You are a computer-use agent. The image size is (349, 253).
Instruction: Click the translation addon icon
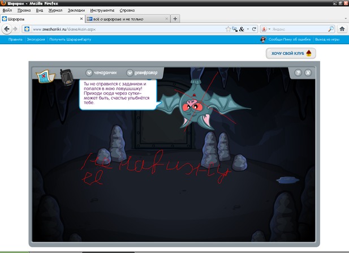click(235, 29)
